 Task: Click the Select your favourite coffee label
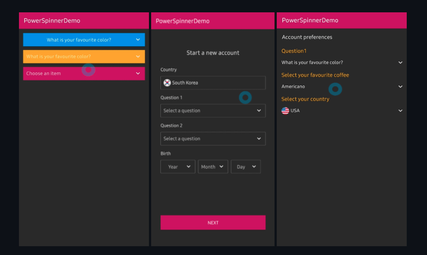[315, 75]
